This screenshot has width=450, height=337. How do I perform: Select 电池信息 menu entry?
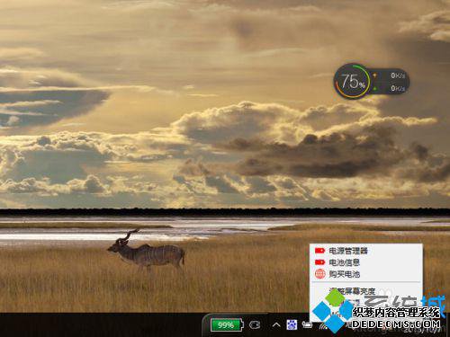(x=365, y=262)
